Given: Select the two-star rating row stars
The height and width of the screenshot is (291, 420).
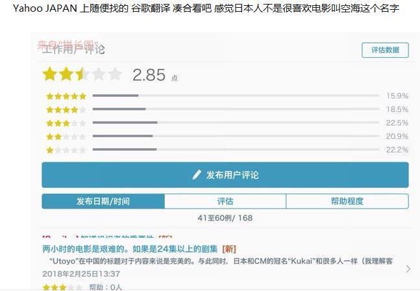Looking at the screenshot, I should click(66, 136).
